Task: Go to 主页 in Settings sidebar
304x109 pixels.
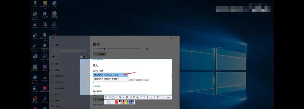Action: 56,45
